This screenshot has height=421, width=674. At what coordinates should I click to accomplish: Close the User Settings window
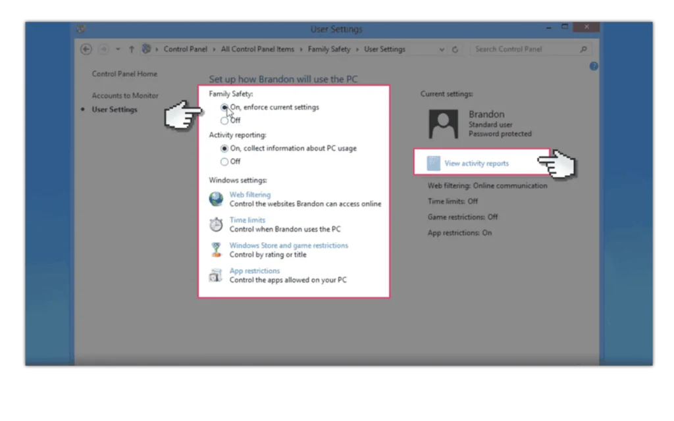586,26
